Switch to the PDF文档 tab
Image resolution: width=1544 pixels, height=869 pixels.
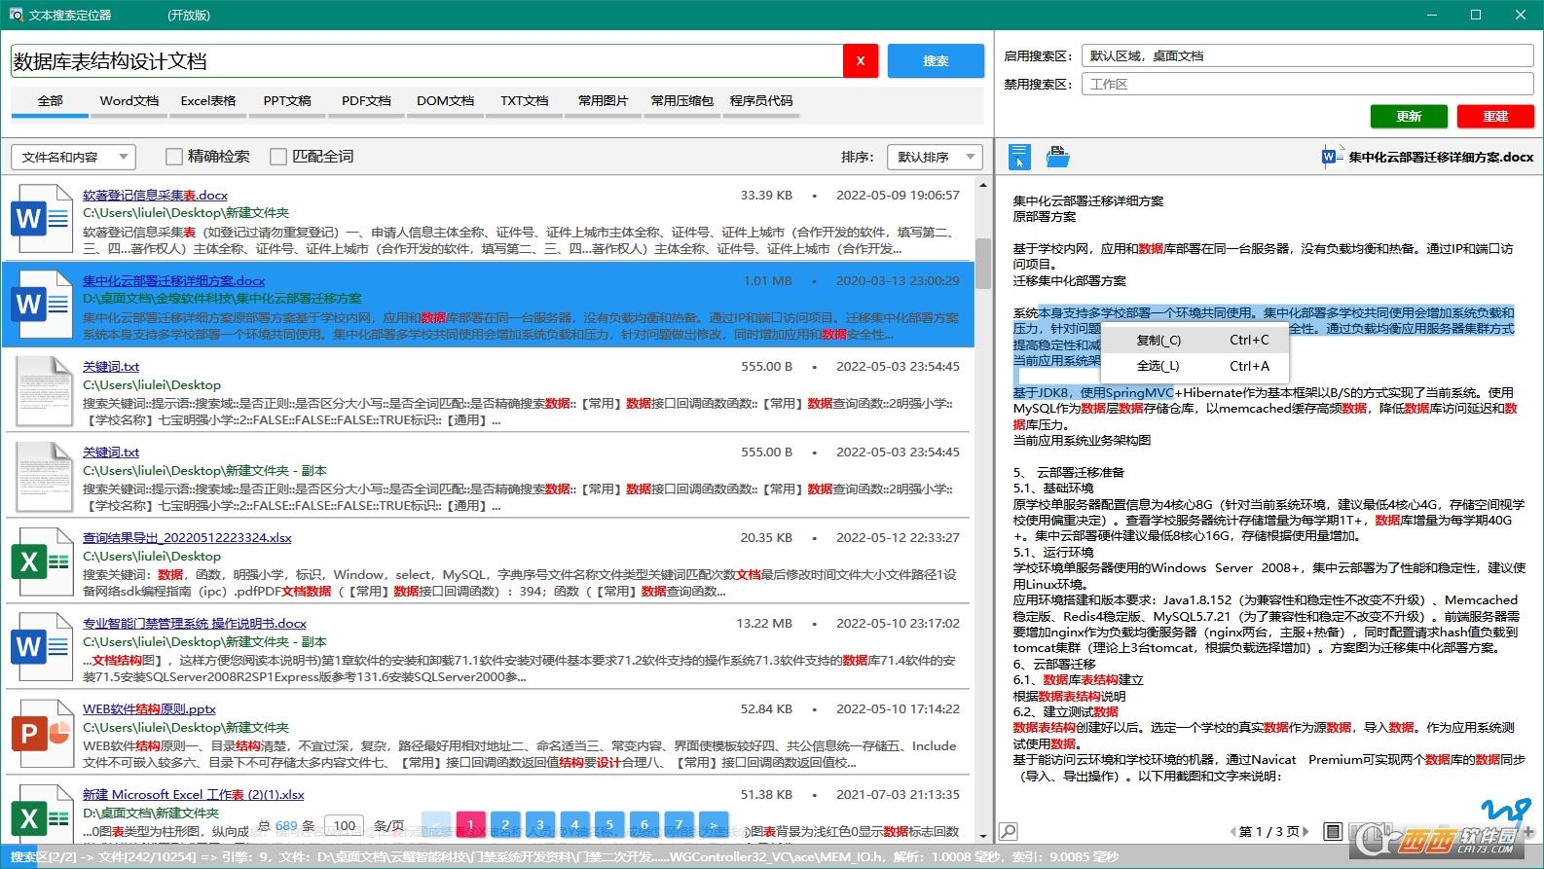tap(366, 101)
